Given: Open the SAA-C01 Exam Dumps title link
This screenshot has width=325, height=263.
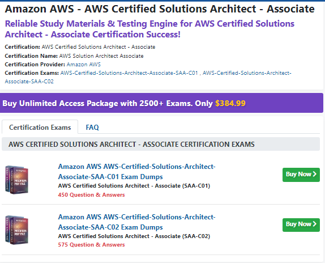Looking at the screenshot, I should click(136, 172).
